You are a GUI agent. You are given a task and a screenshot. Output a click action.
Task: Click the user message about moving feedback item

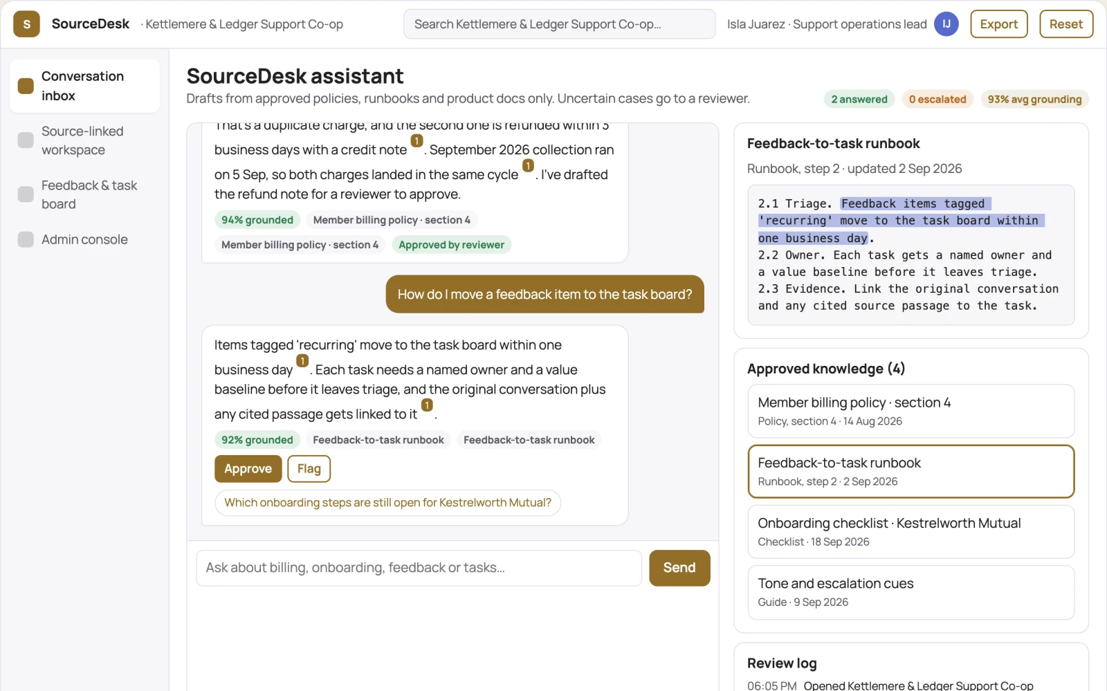545,295
